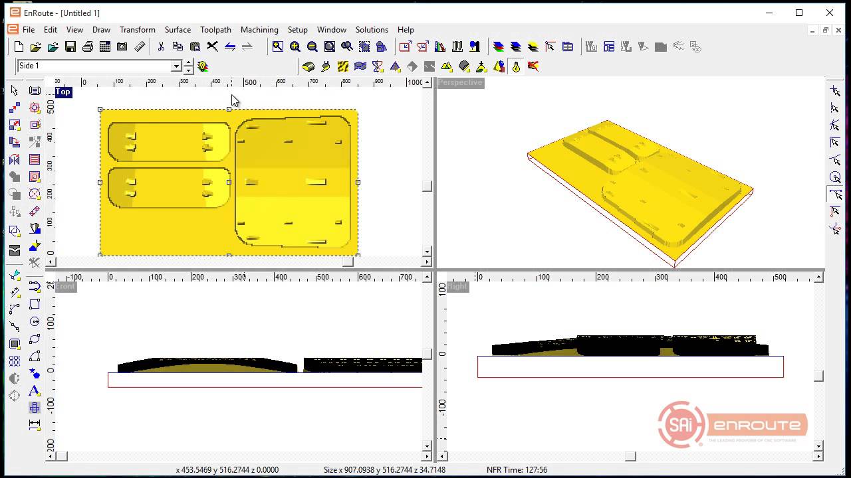Click the Top view label
Viewport: 851px width, 478px height.
click(63, 92)
